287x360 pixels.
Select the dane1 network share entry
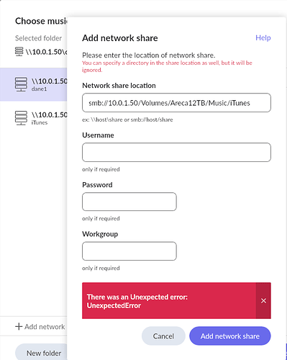34,84
